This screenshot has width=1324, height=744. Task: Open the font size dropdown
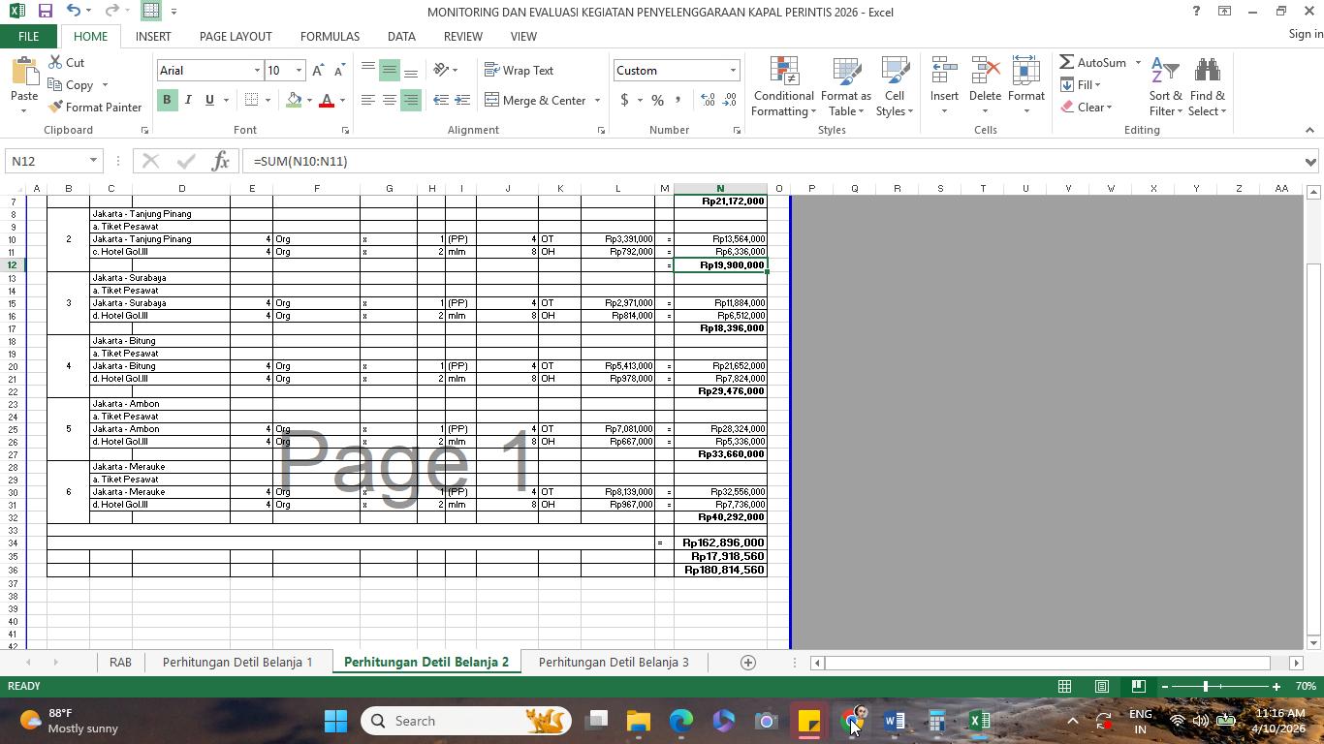pos(299,71)
